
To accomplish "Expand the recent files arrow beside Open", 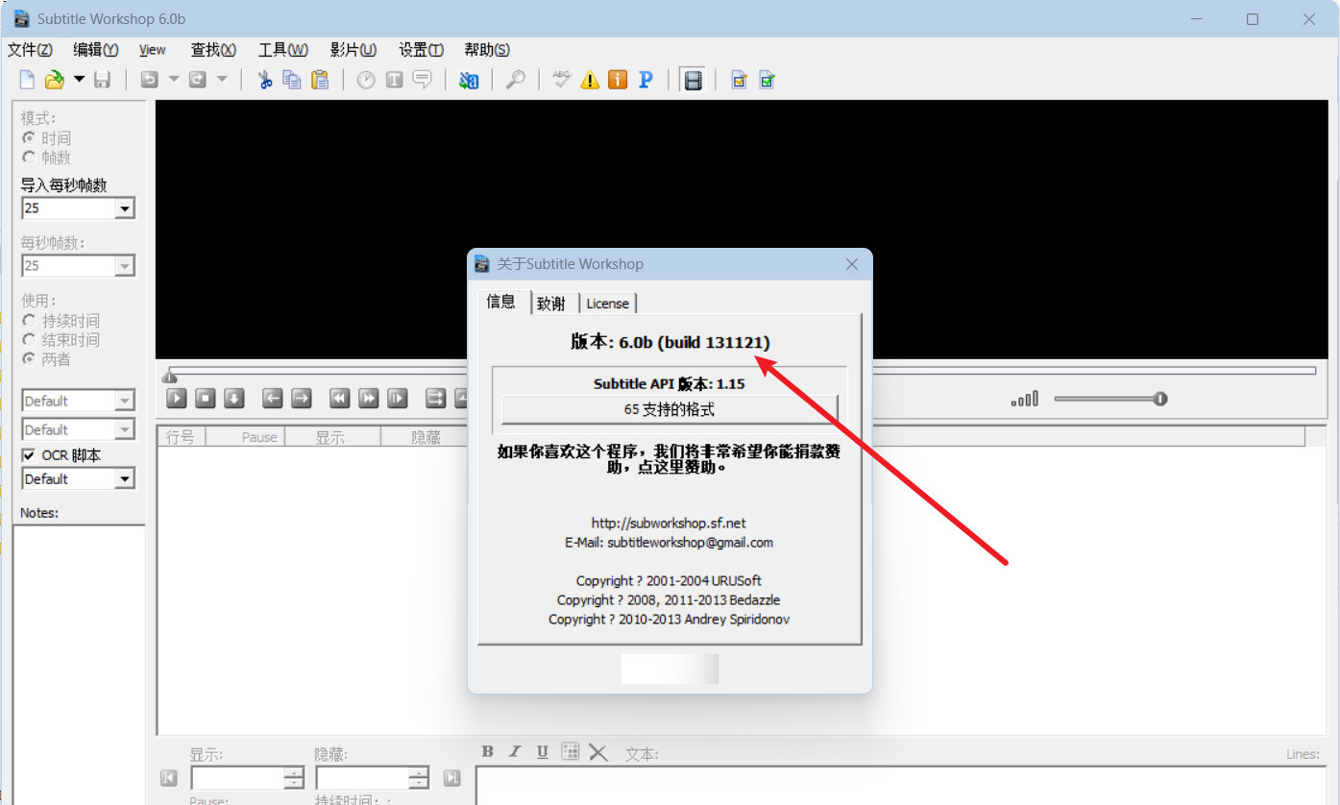I will pyautogui.click(x=79, y=80).
